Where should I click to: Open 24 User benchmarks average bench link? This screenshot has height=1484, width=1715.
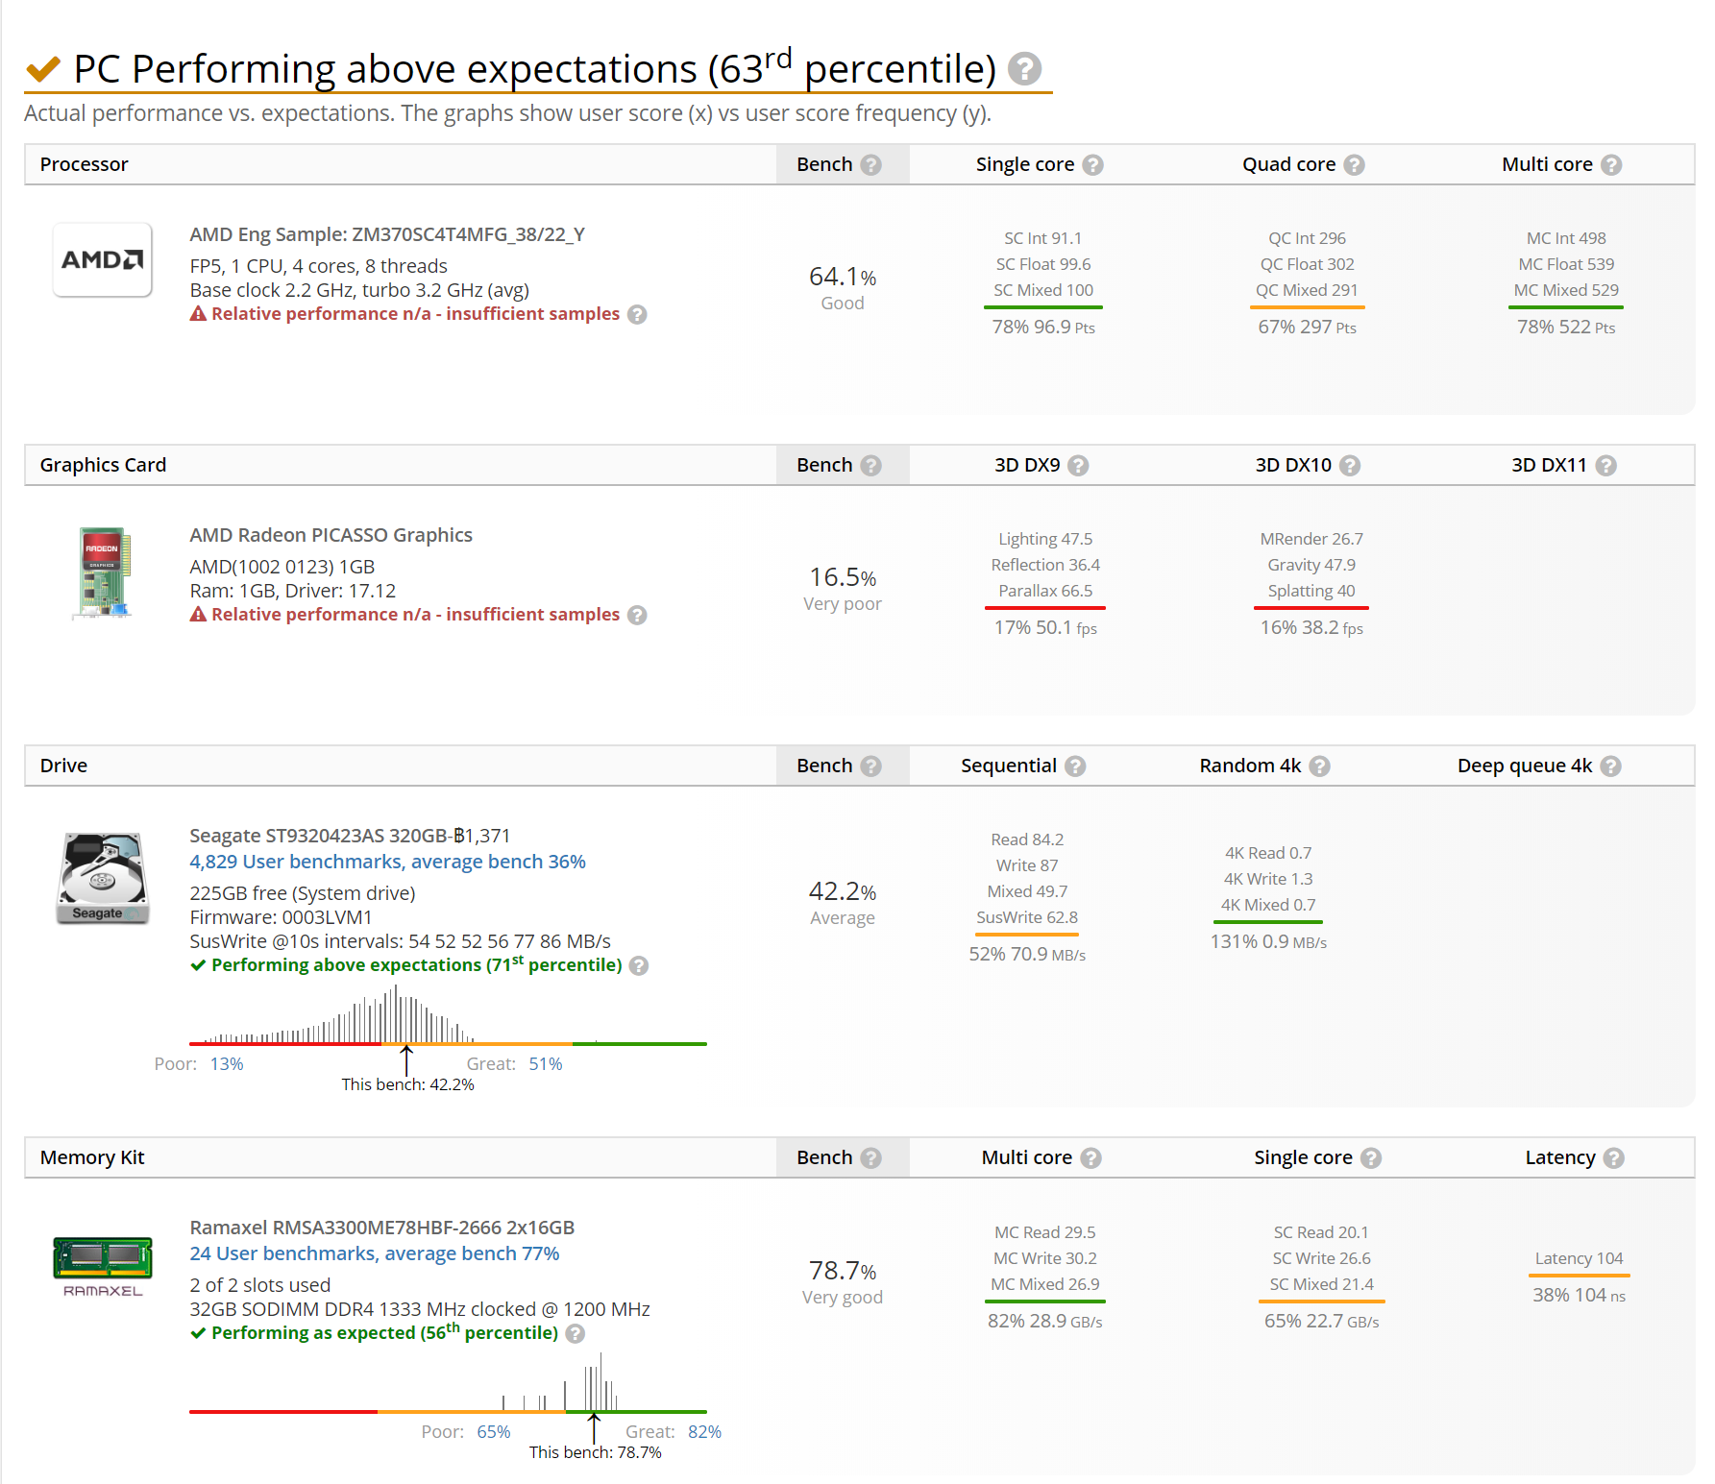click(x=375, y=1253)
